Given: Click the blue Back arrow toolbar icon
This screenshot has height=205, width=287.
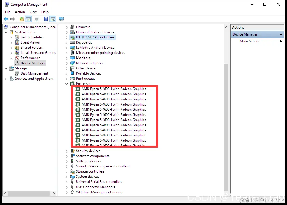Looking at the screenshot, I should [6, 19].
